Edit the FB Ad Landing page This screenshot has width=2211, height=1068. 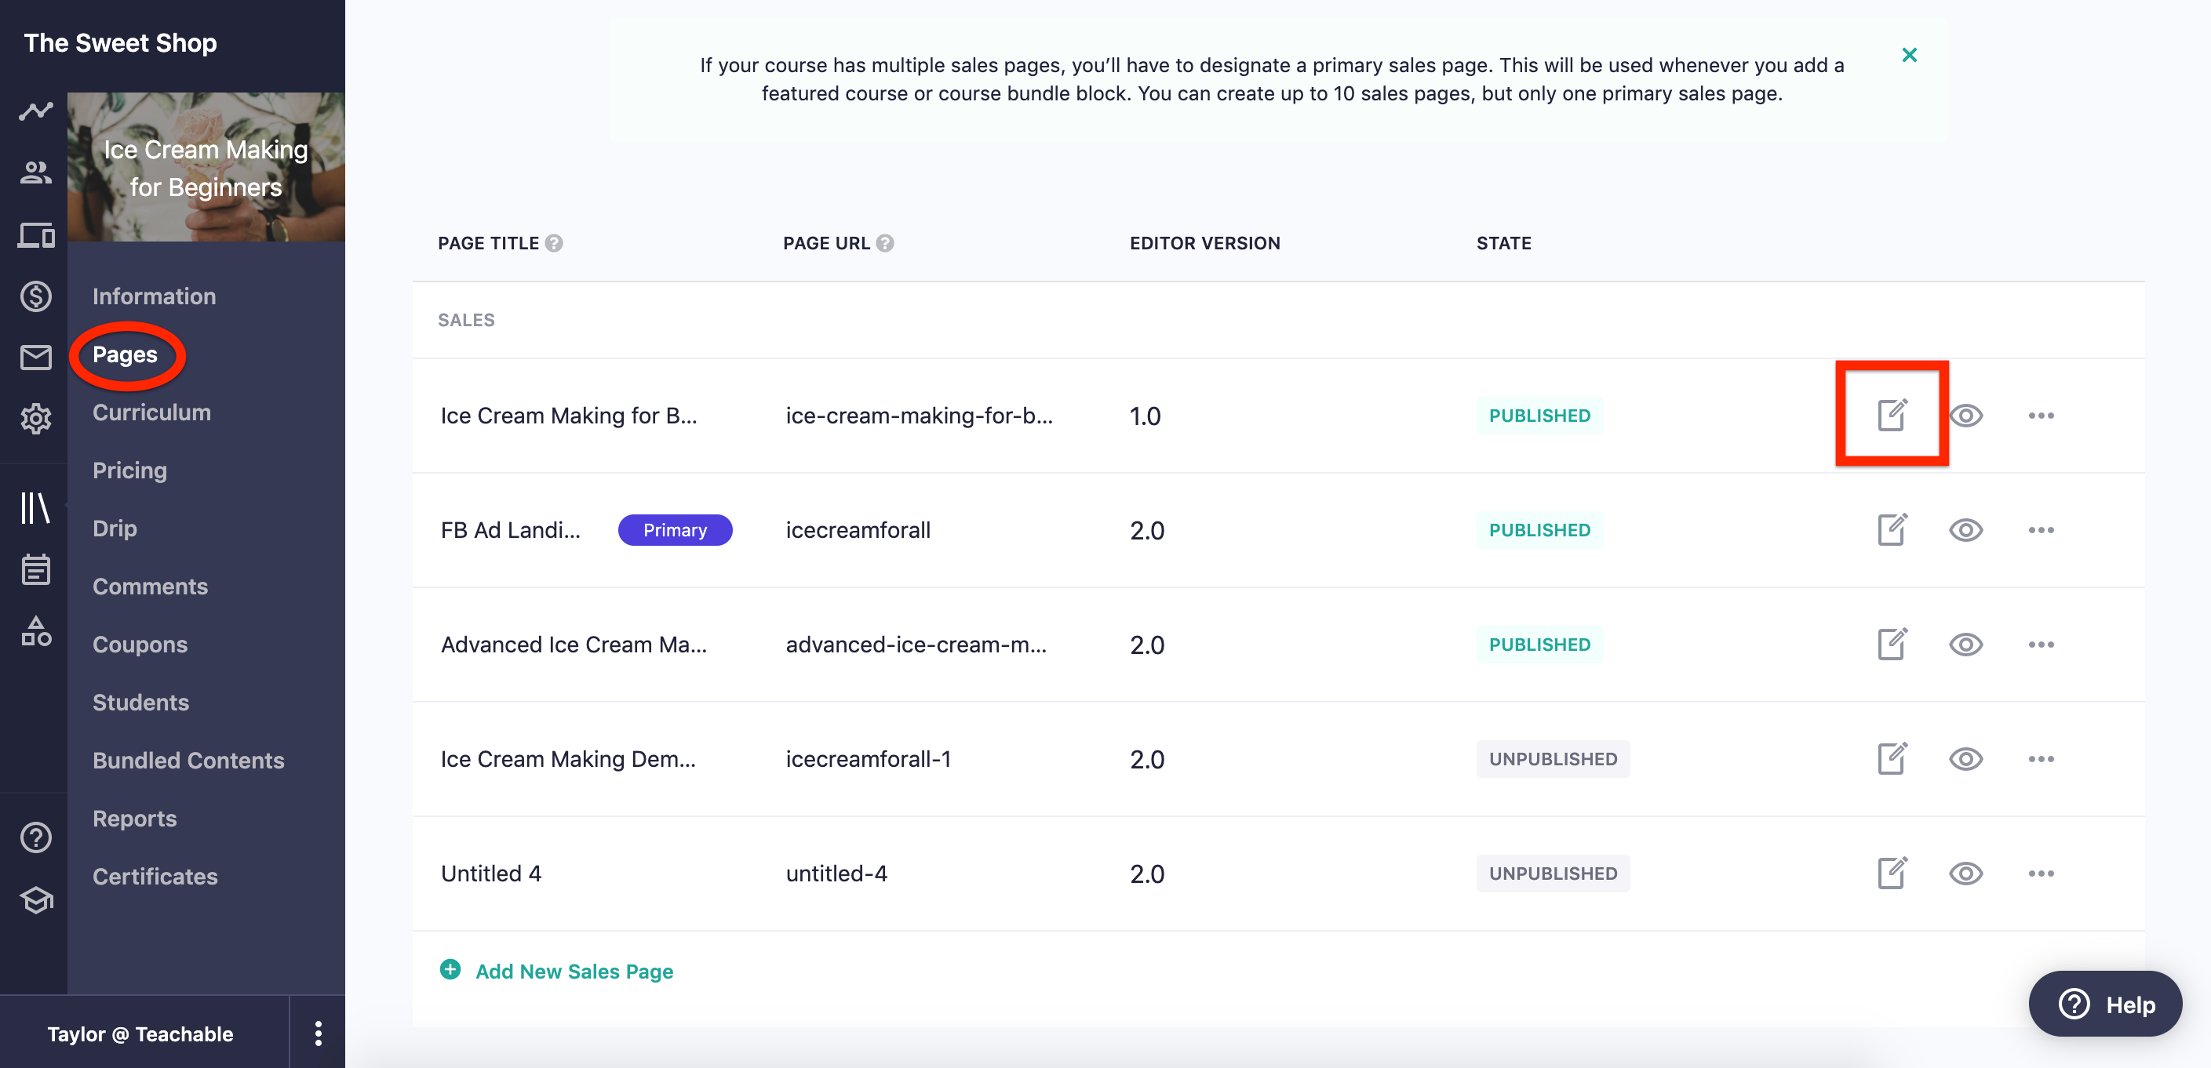1892,529
